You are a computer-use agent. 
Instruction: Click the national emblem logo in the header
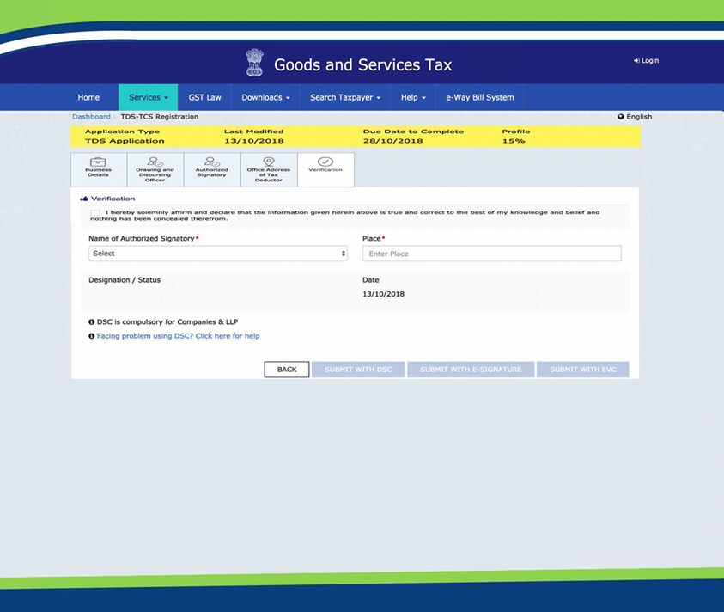click(254, 63)
